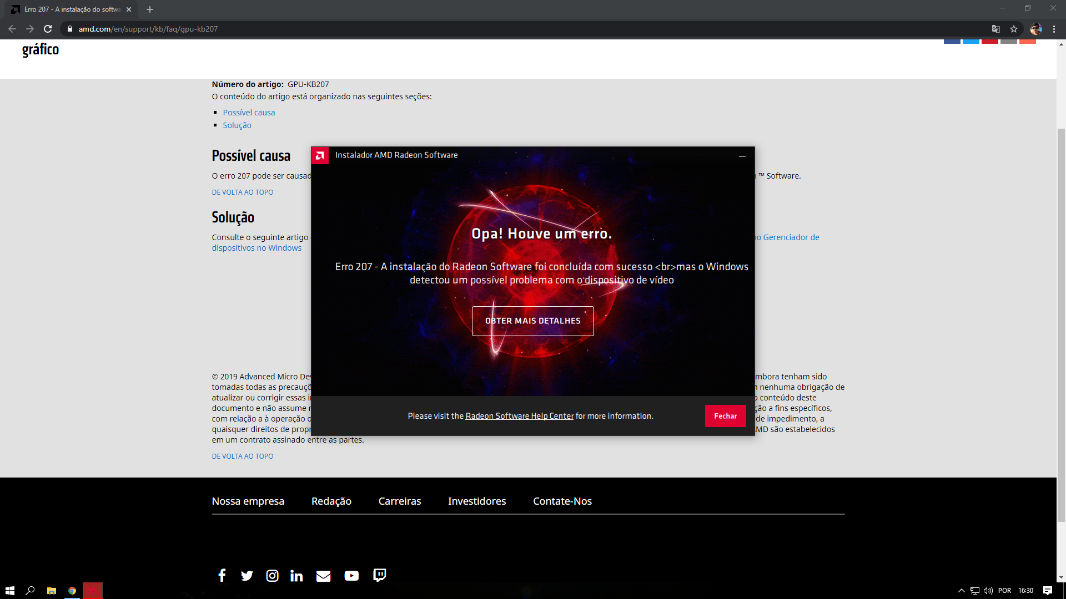This screenshot has height=599, width=1066.
Task: Reload the AMD support page
Action: (48, 29)
